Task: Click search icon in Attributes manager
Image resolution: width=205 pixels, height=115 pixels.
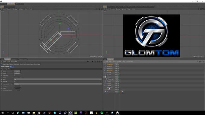Action: 95,62
